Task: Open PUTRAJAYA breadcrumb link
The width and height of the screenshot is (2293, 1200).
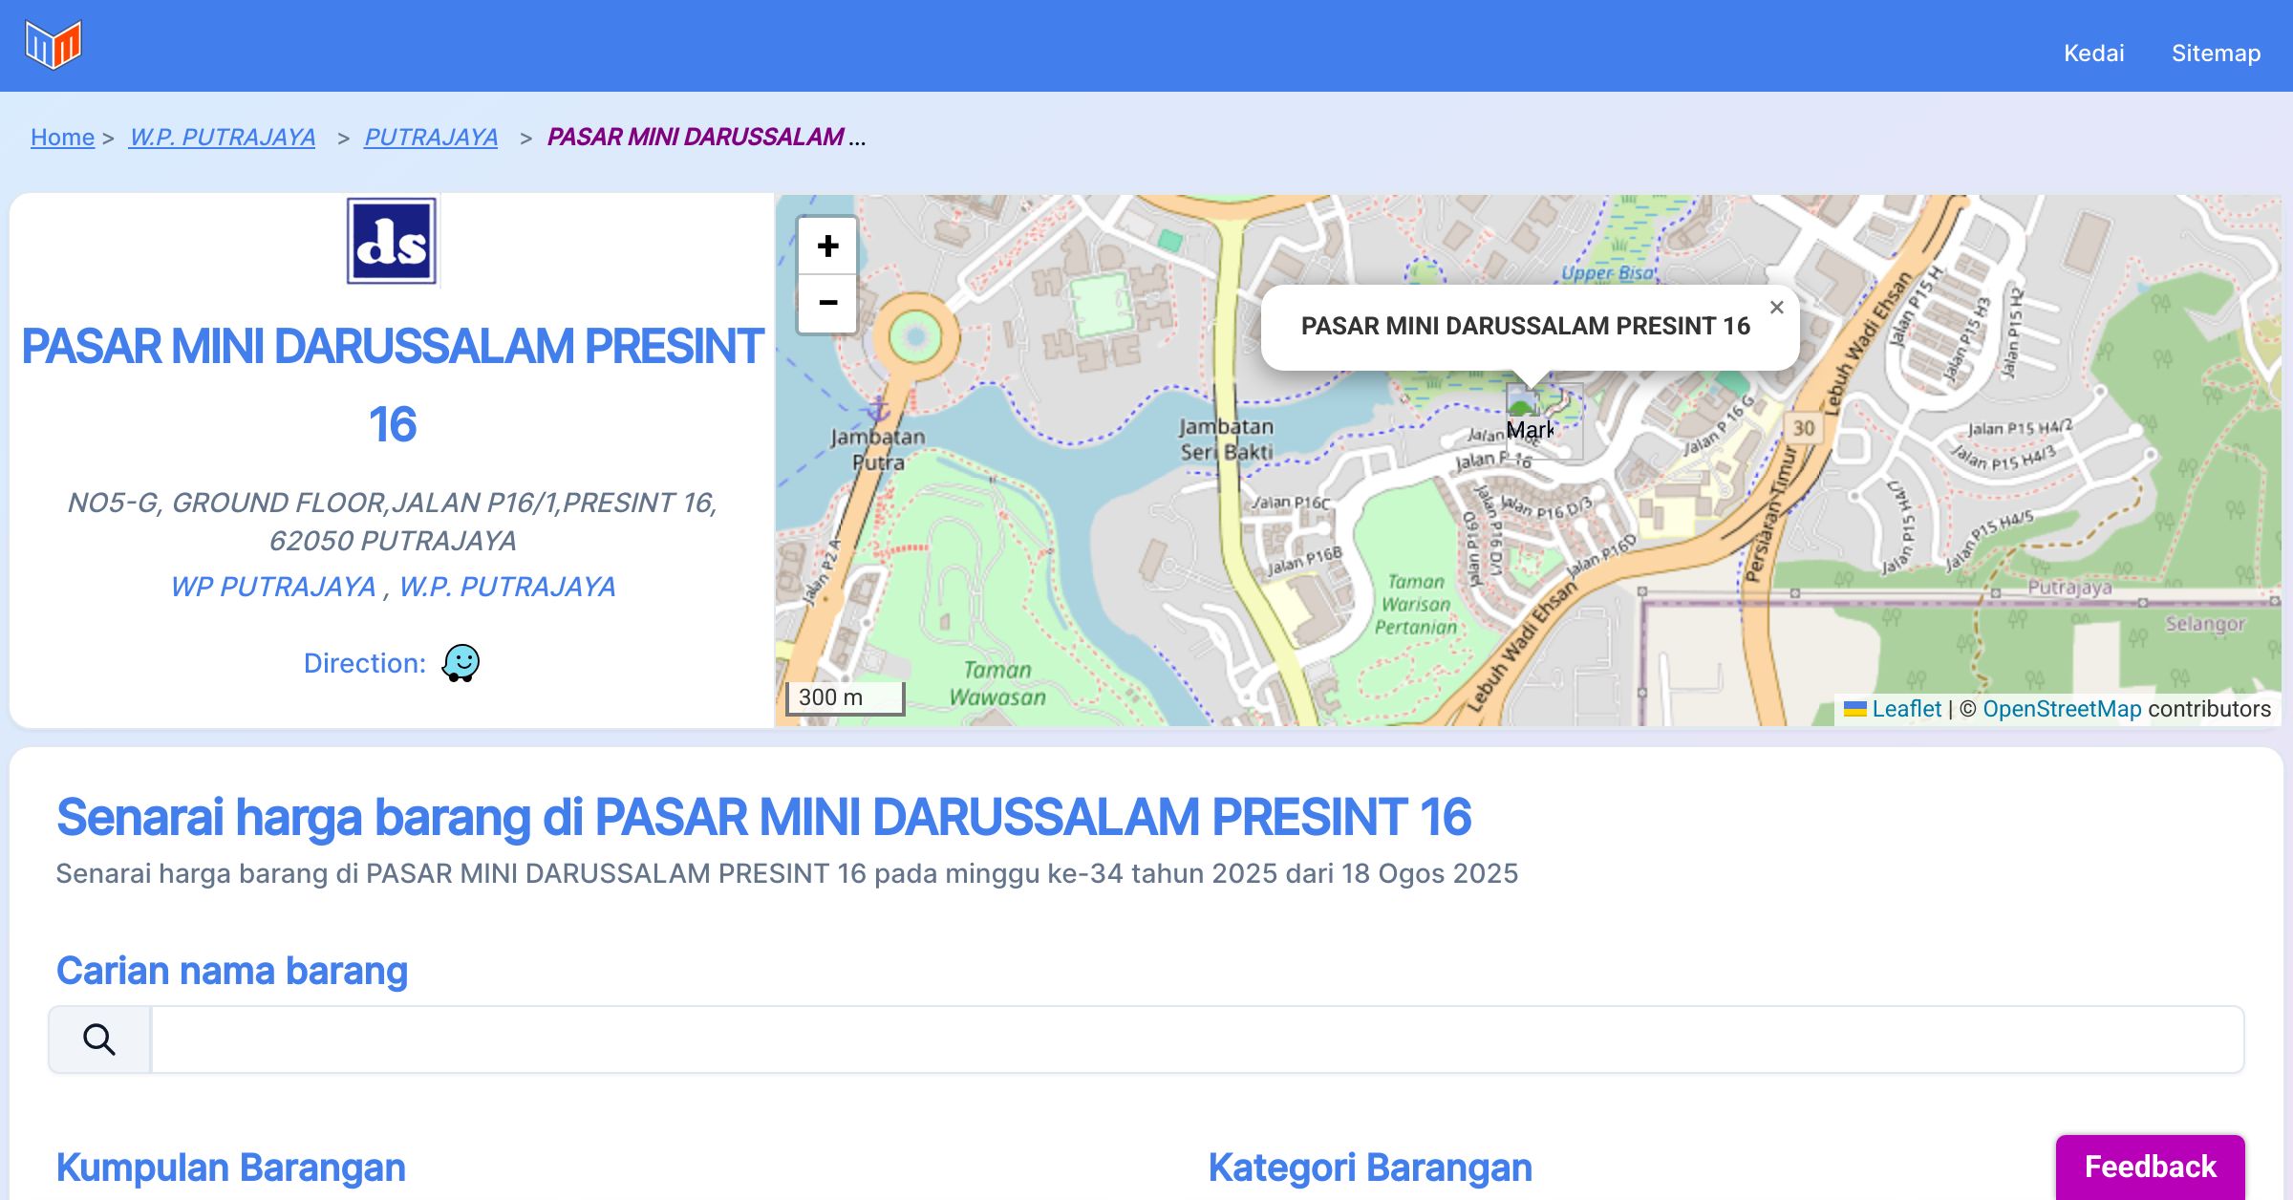Action: (431, 138)
